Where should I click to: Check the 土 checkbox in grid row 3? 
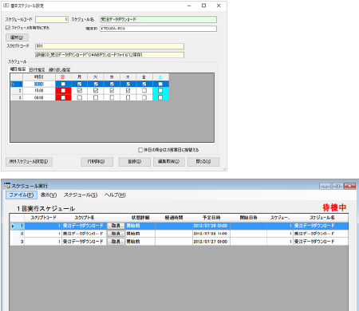tap(160, 97)
